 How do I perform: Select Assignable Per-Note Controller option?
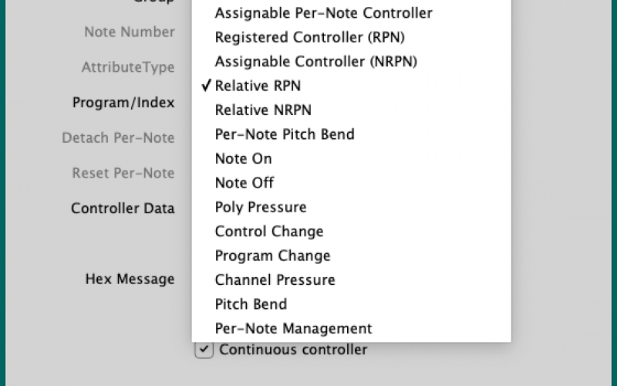point(323,13)
